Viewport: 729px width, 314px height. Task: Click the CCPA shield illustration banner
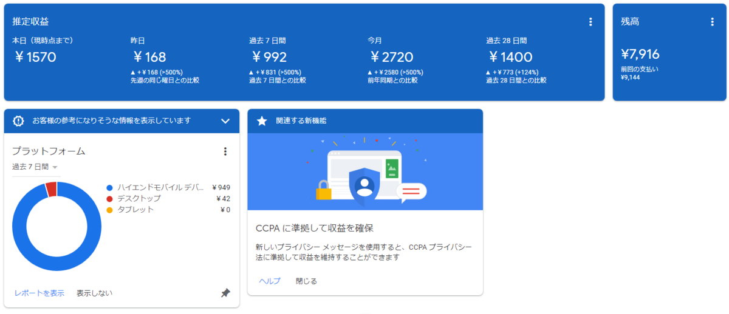coord(365,172)
